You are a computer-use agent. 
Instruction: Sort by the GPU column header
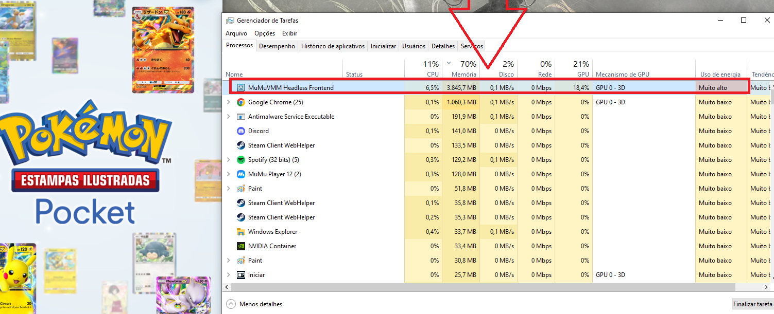[574, 69]
